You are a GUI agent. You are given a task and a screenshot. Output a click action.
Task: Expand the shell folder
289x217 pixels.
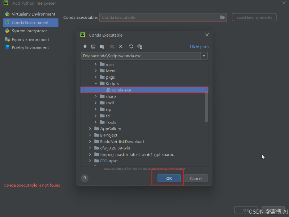[95, 103]
